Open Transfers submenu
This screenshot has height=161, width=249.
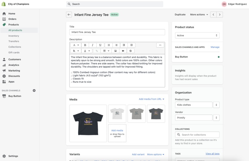tap(14, 41)
